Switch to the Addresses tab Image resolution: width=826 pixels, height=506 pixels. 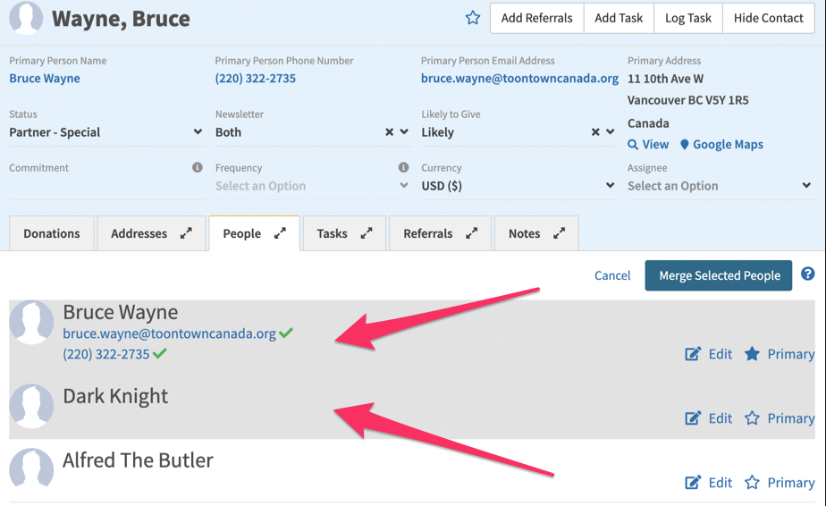click(139, 233)
